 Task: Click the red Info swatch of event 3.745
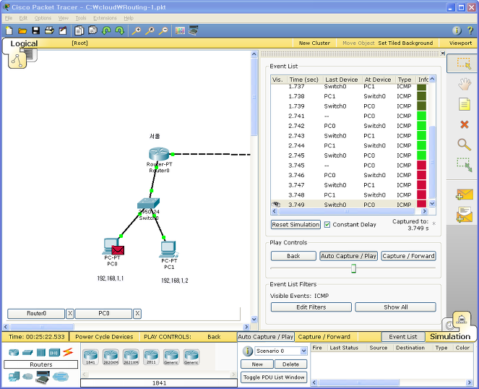(x=421, y=165)
